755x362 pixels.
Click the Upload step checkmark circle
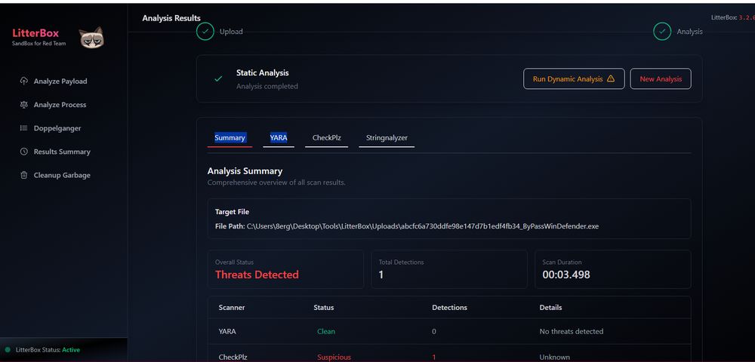(205, 32)
